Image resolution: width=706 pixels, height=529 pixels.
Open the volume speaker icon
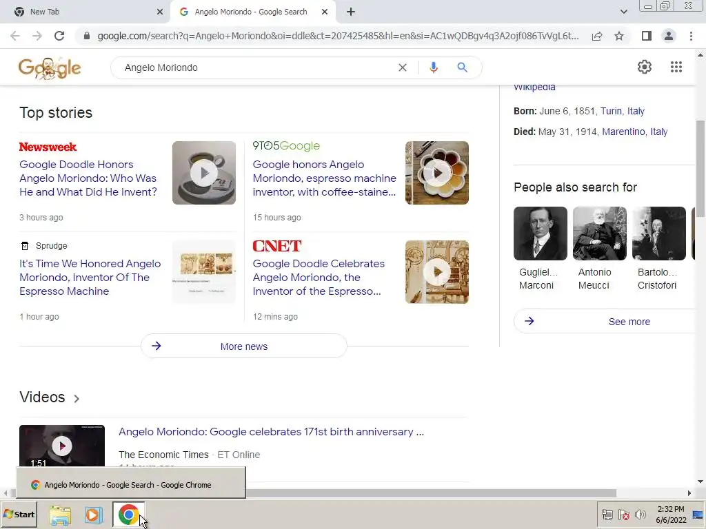(640, 515)
